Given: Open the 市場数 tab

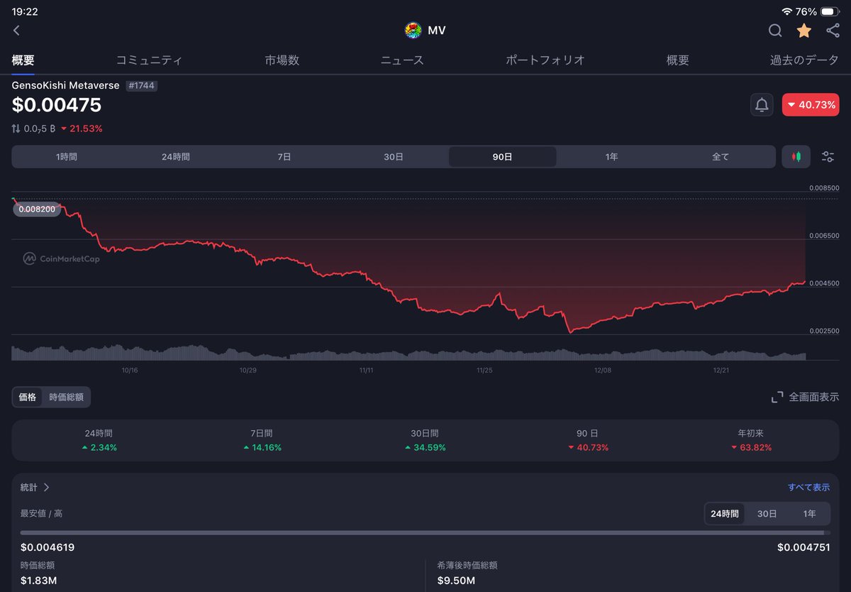Looking at the screenshot, I should click(x=282, y=60).
